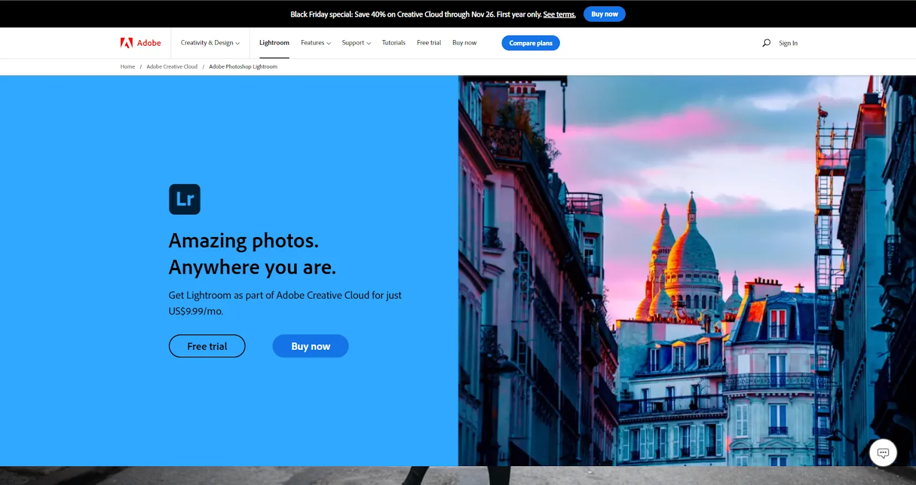Open the search magnifier icon
The height and width of the screenshot is (485, 916).
[767, 43]
